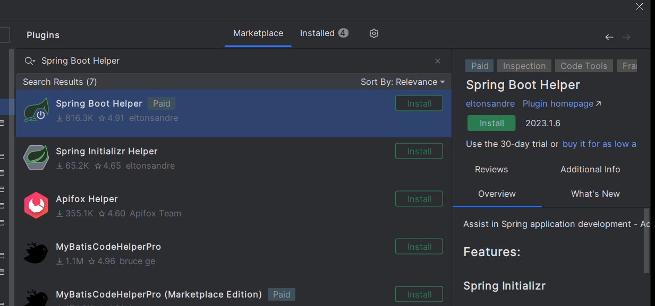The width and height of the screenshot is (655, 306).
Task: Click the Code Tools tag
Action: pos(584,66)
